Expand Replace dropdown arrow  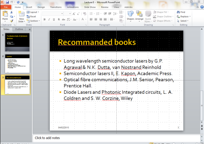click(190, 17)
